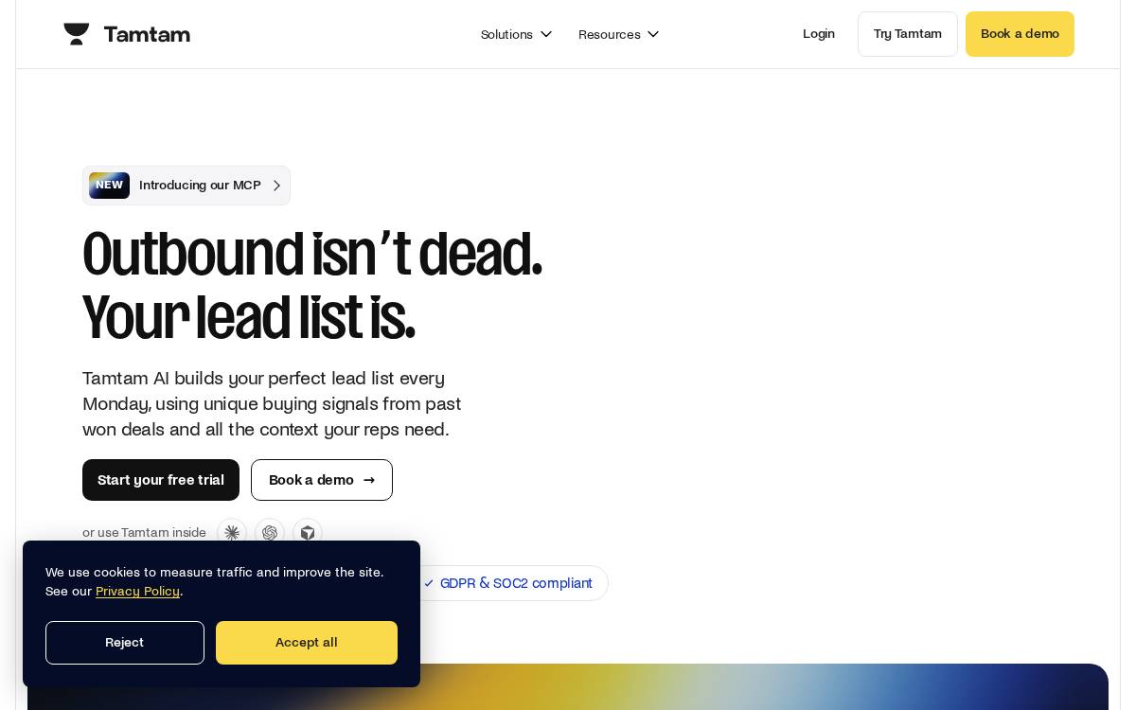This screenshot has height=710, width=1136.
Task: Click the ChatGPT logo icon
Action: pyautogui.click(x=270, y=533)
